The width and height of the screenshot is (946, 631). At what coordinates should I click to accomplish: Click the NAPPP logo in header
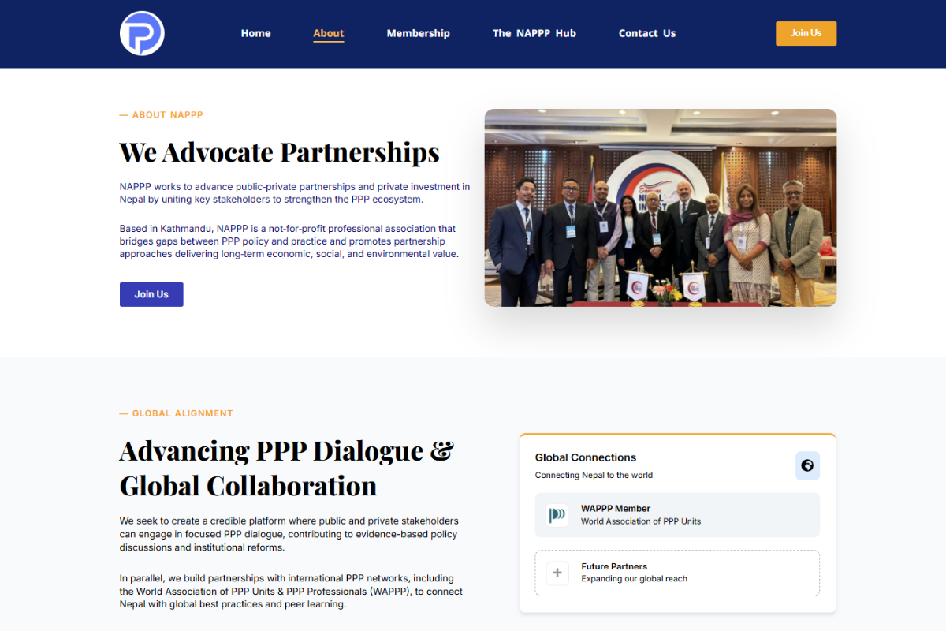142,33
